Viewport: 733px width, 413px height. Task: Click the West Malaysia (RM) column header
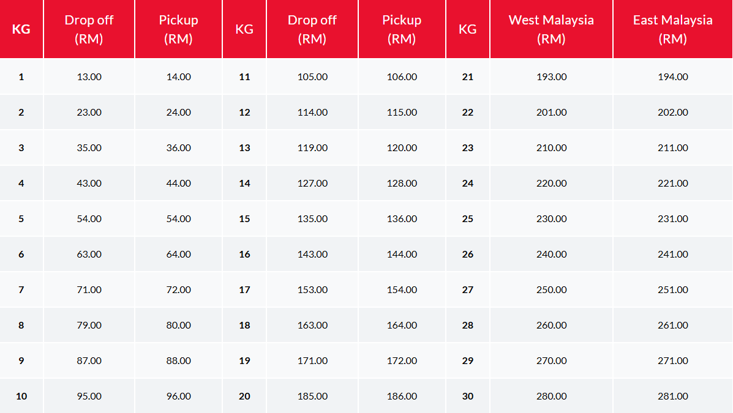point(551,29)
